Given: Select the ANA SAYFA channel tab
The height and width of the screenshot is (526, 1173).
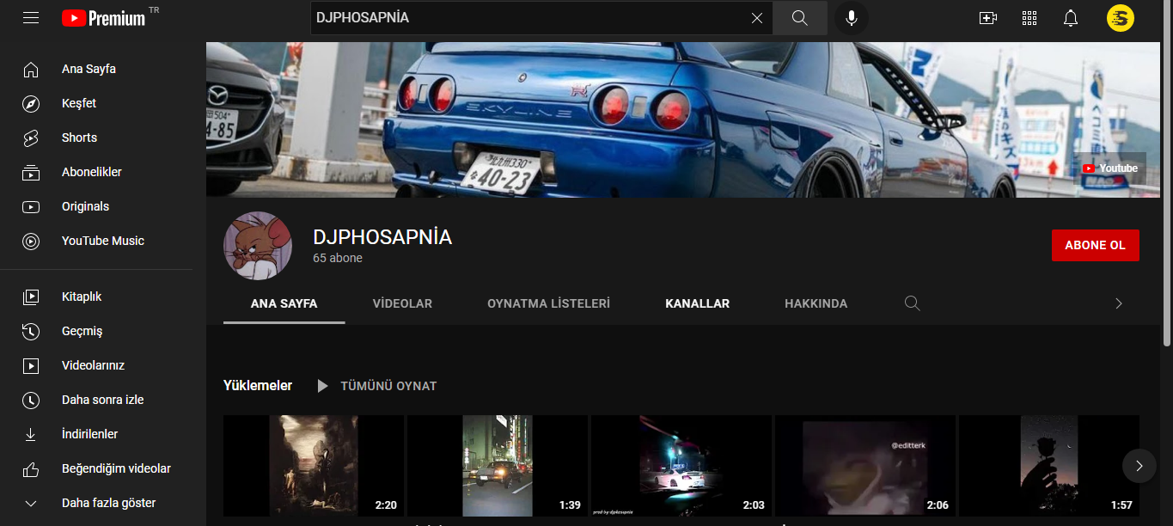Looking at the screenshot, I should point(284,303).
